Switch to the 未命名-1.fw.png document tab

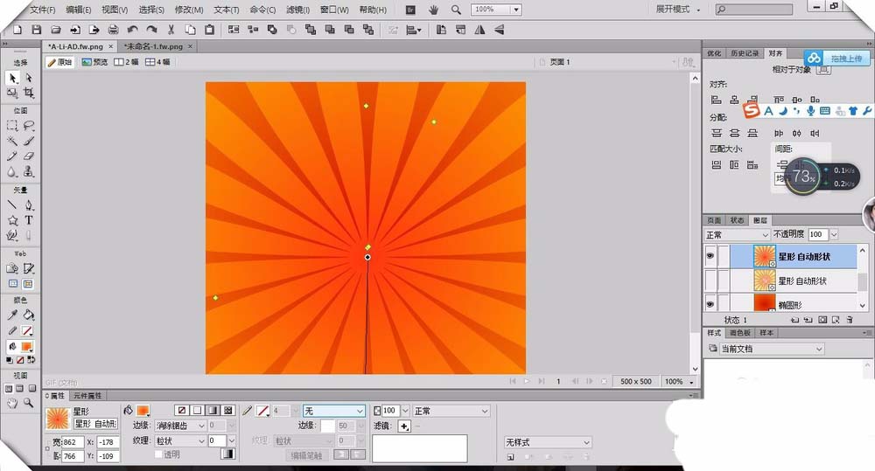tap(154, 46)
